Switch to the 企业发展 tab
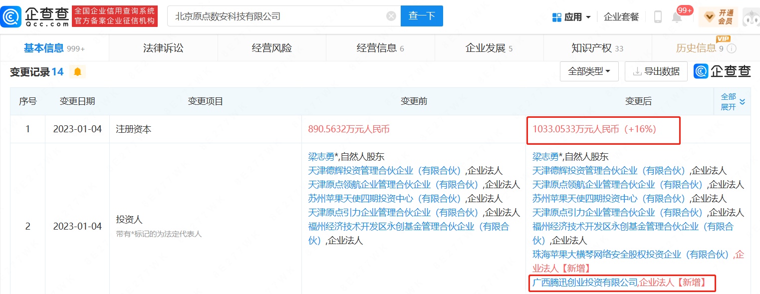Image resolution: width=760 pixels, height=294 pixels. tap(489, 48)
